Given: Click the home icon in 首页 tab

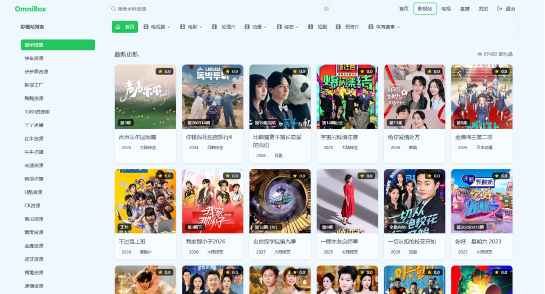Looking at the screenshot, I should [118, 27].
